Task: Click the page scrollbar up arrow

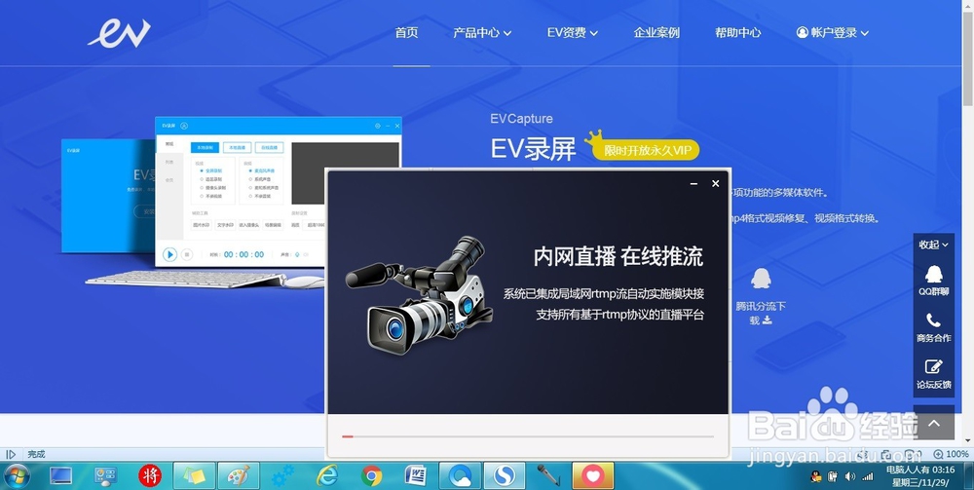Action: coord(968,5)
